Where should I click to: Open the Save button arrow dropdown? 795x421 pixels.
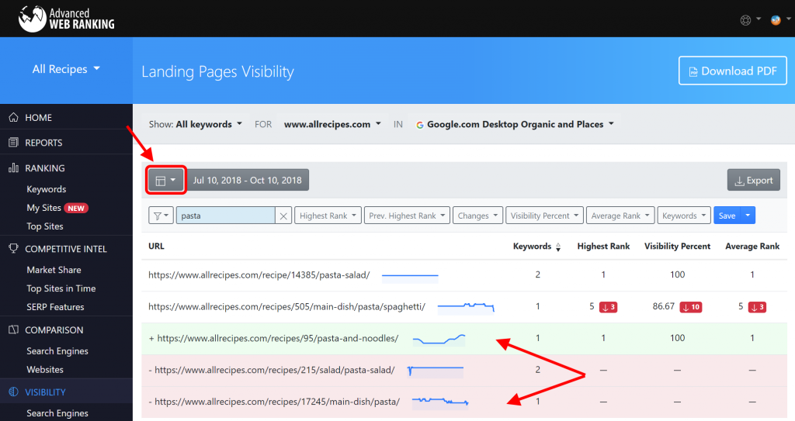coord(748,216)
